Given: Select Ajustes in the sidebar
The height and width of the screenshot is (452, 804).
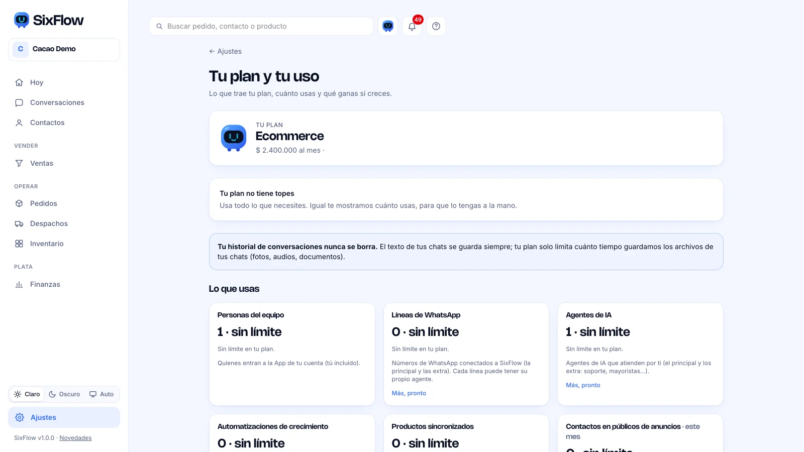Looking at the screenshot, I should tap(64, 417).
